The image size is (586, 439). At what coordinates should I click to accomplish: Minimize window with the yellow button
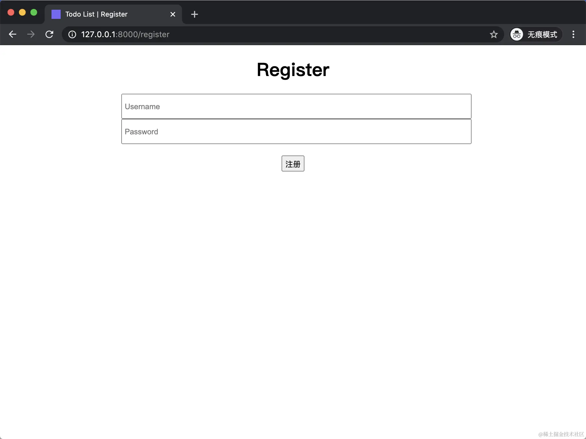click(x=22, y=12)
